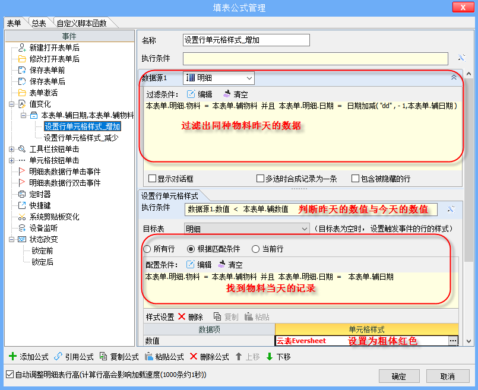
Task: Delete the selected style setting
Action: (191, 317)
